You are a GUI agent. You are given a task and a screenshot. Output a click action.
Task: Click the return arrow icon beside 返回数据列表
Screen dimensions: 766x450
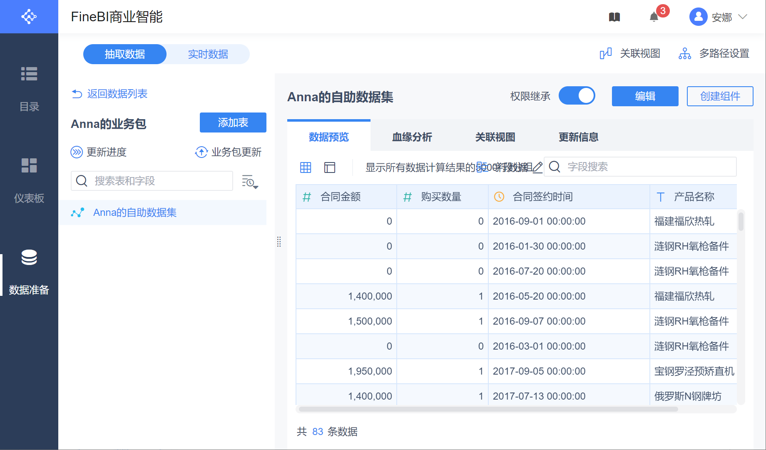pyautogui.click(x=77, y=94)
